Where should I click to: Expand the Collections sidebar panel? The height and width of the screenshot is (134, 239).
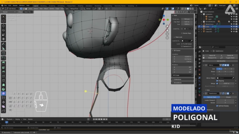click(182, 79)
